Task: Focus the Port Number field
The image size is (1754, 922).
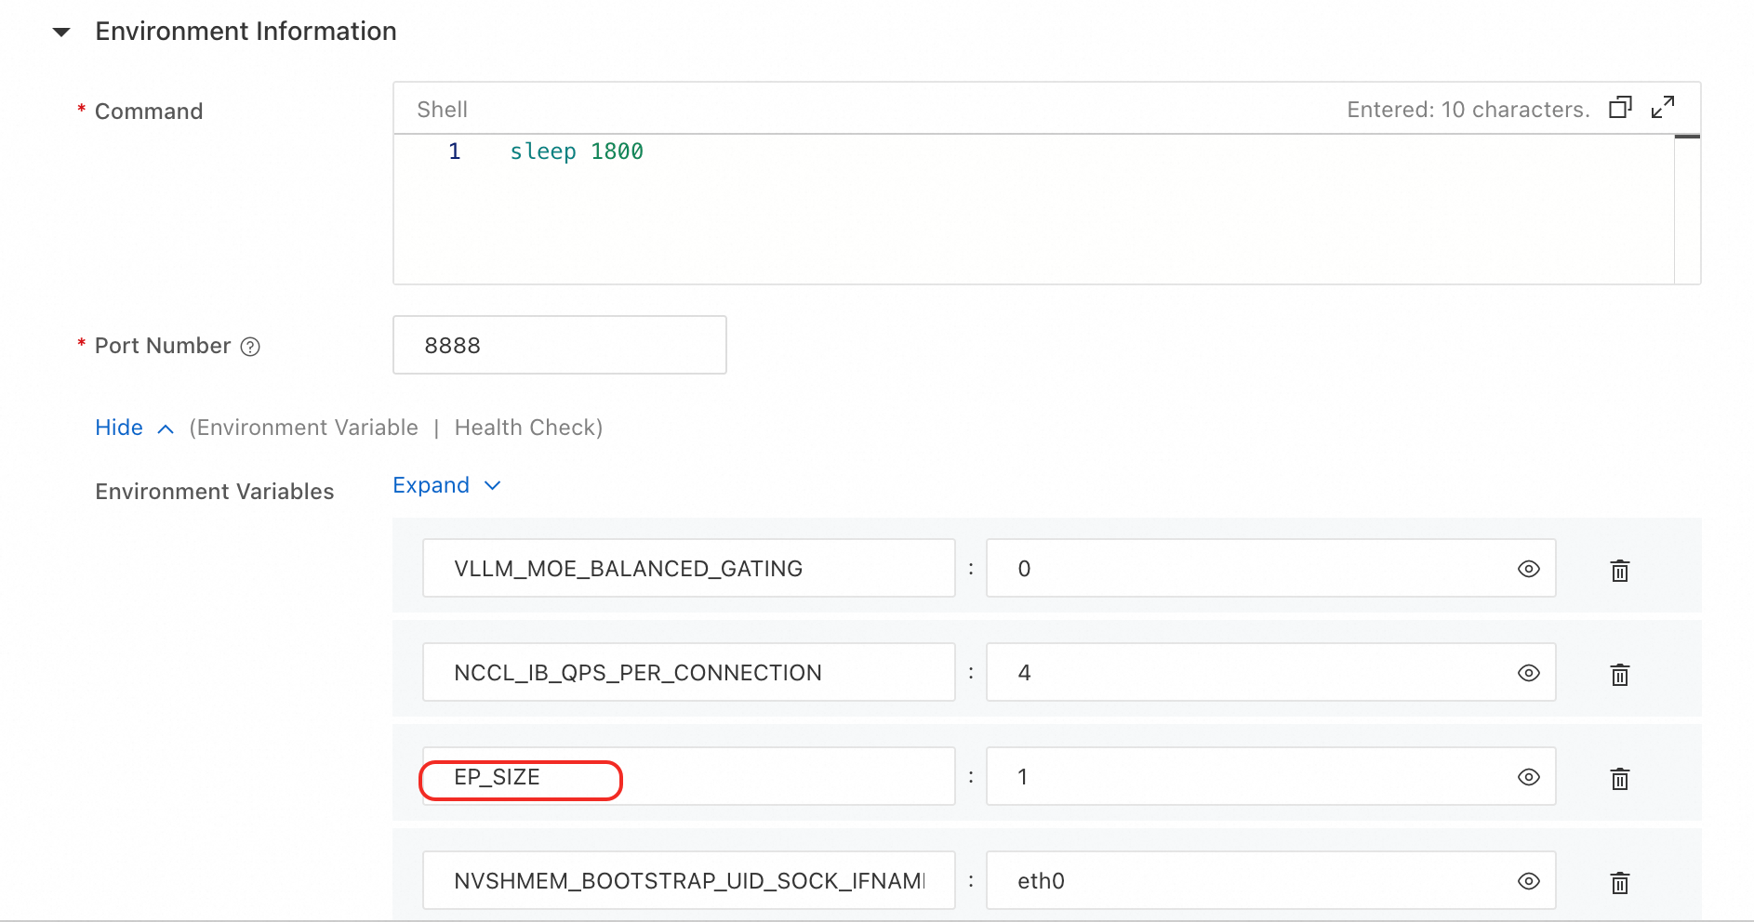Action: click(x=560, y=345)
